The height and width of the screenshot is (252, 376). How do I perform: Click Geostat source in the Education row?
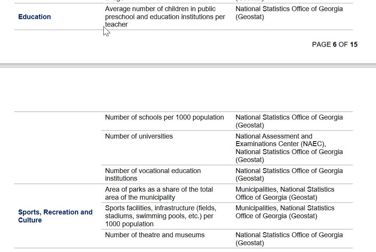click(x=289, y=13)
